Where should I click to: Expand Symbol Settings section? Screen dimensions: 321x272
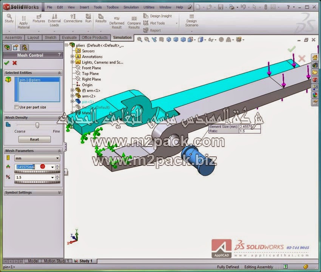coord(59,193)
